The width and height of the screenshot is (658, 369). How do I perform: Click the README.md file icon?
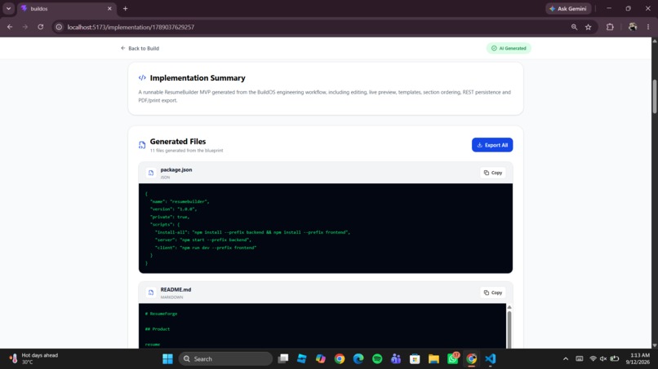[x=151, y=292]
